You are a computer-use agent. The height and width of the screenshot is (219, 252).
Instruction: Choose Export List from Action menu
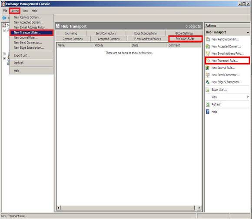tap(31, 55)
